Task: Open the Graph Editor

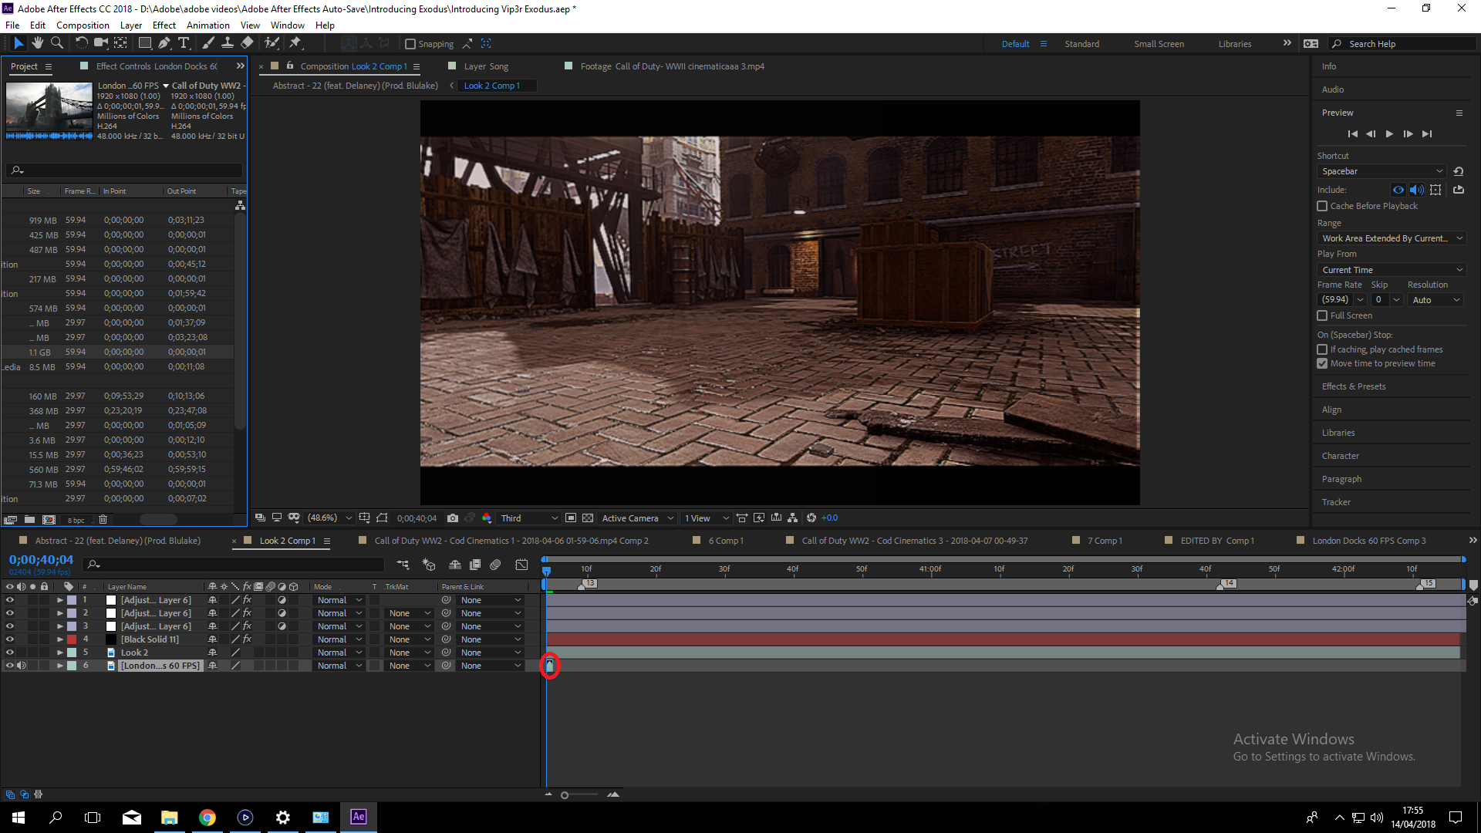Action: 521,565
